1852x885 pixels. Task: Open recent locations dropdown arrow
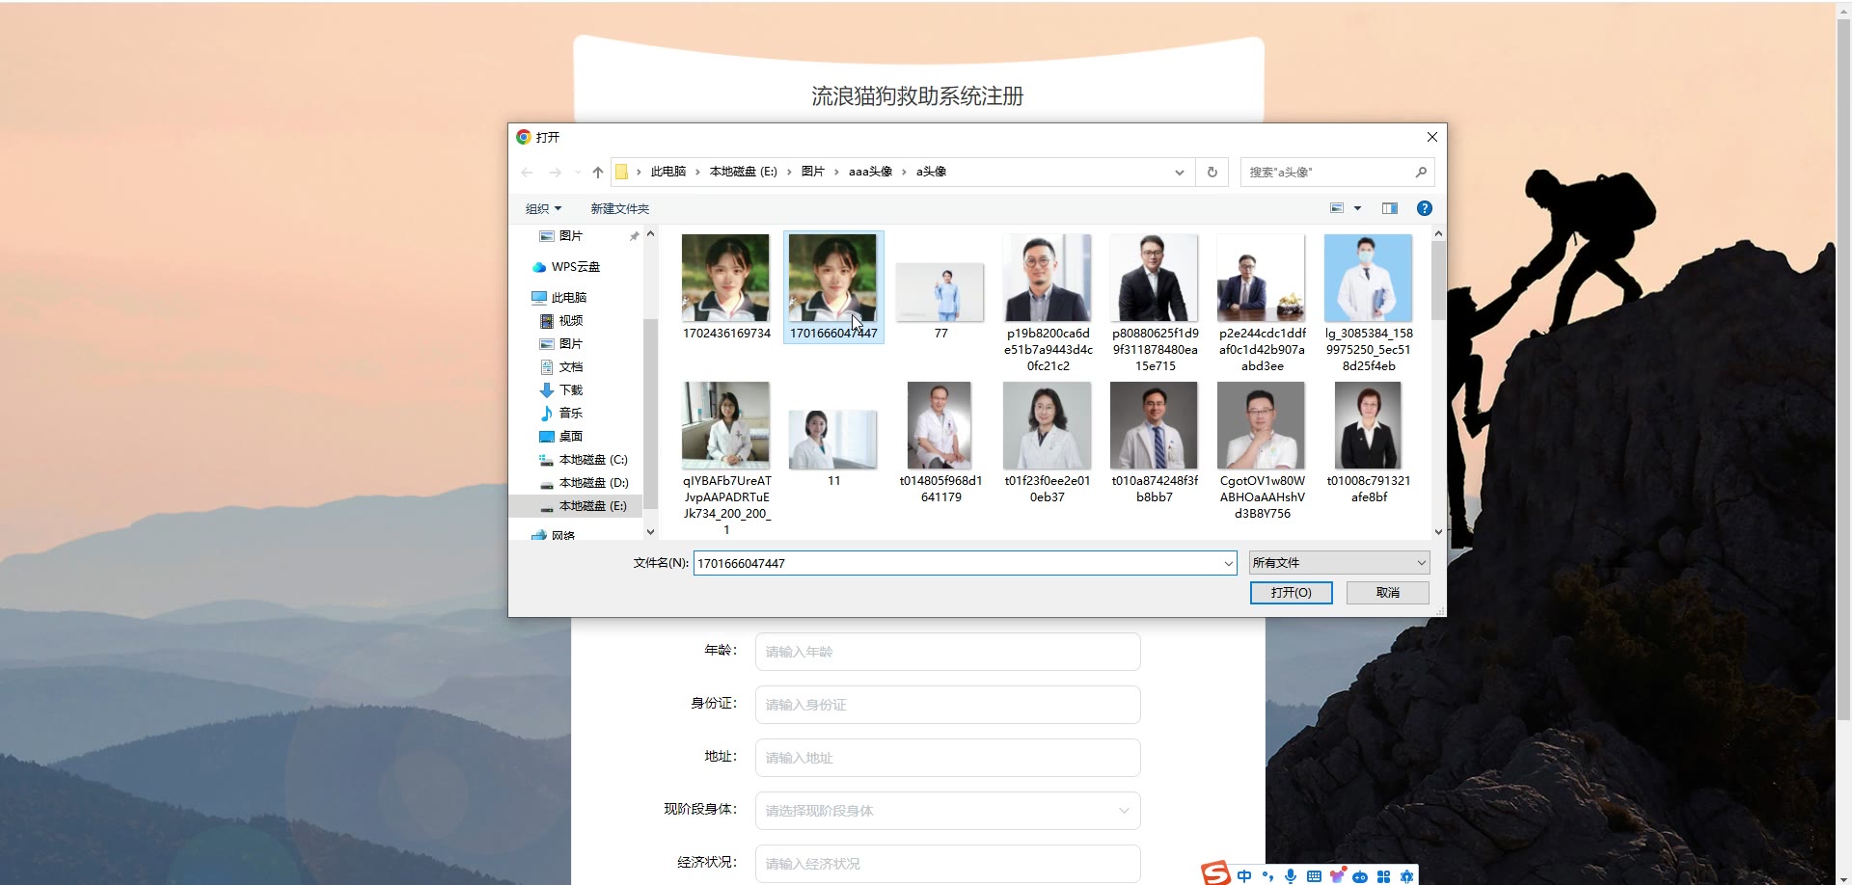[x=578, y=173]
